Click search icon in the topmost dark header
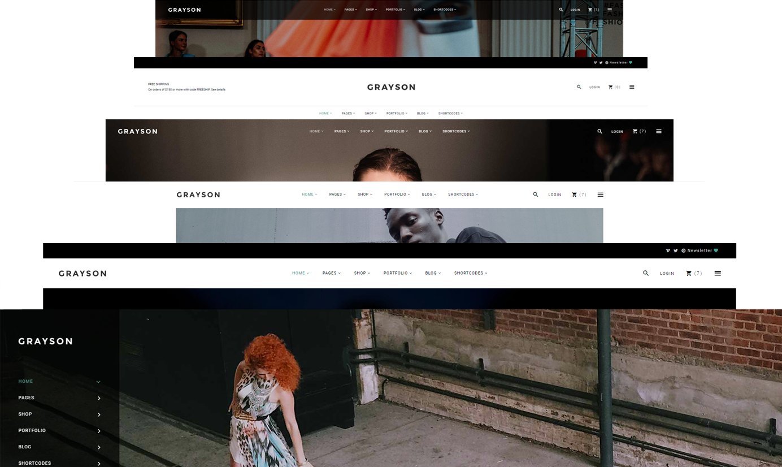Viewport: 782px width, 467px height. coord(561,10)
